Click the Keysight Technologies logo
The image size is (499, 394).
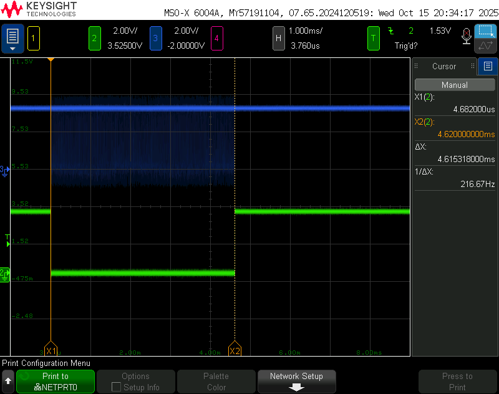pyautogui.click(x=39, y=9)
